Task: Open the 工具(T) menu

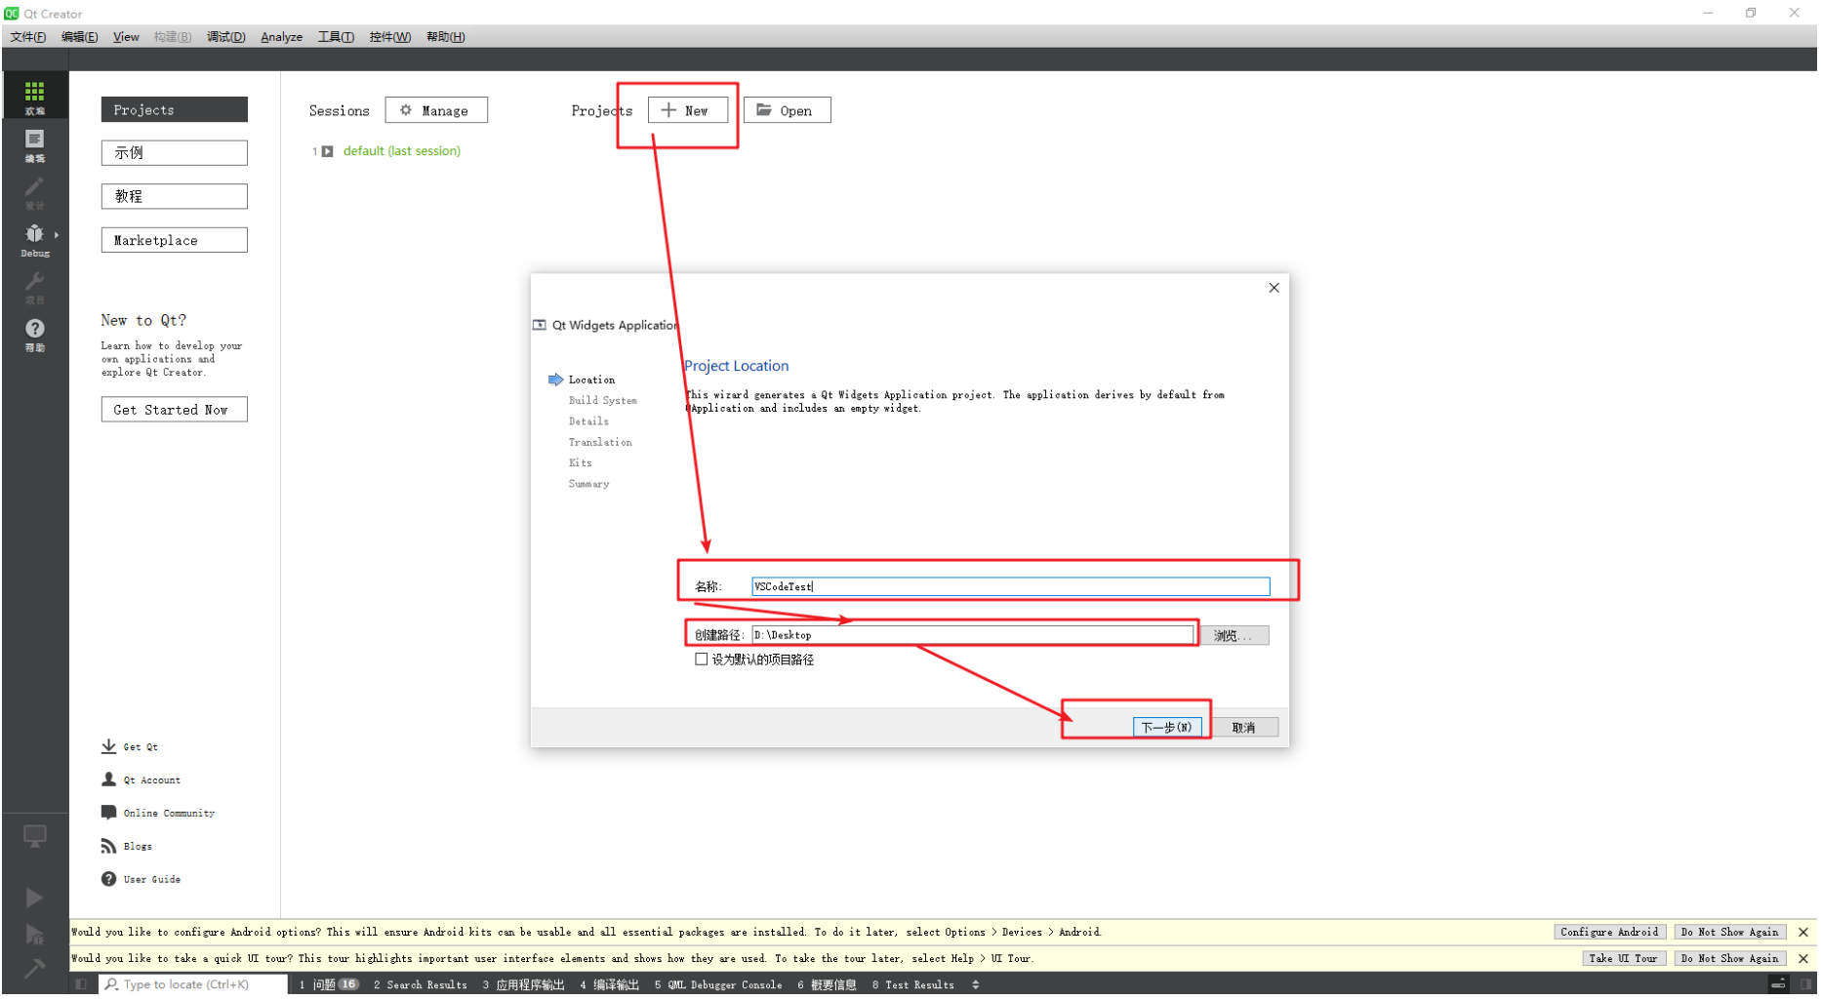Action: coord(336,37)
